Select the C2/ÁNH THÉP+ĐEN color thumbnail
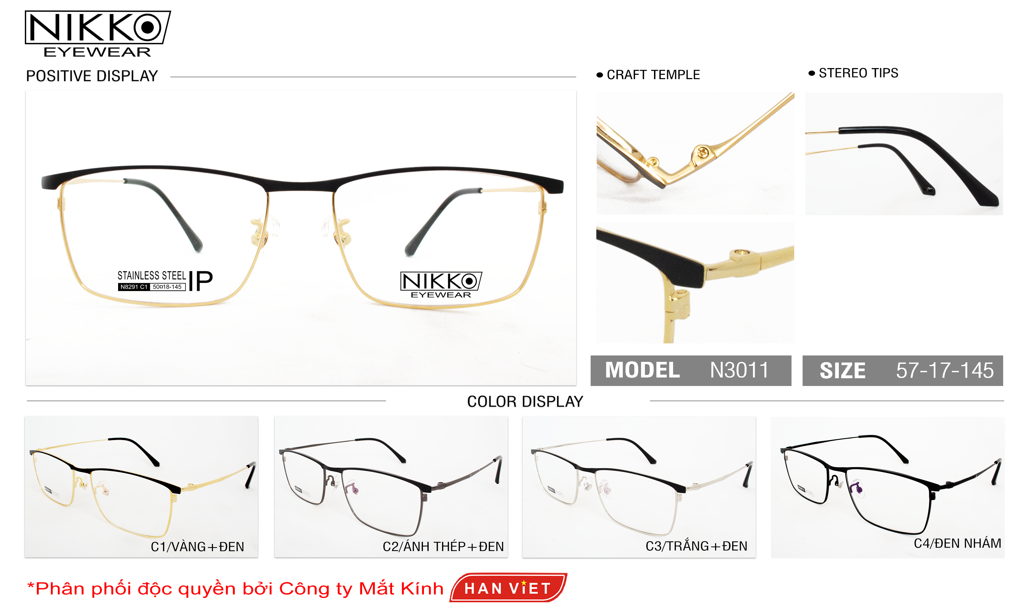This screenshot has height=613, width=1032. pyautogui.click(x=391, y=487)
